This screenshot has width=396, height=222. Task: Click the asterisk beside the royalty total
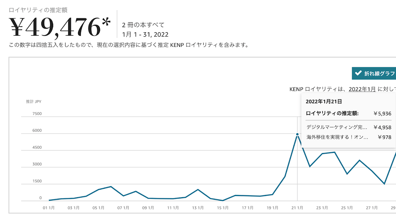tap(106, 23)
